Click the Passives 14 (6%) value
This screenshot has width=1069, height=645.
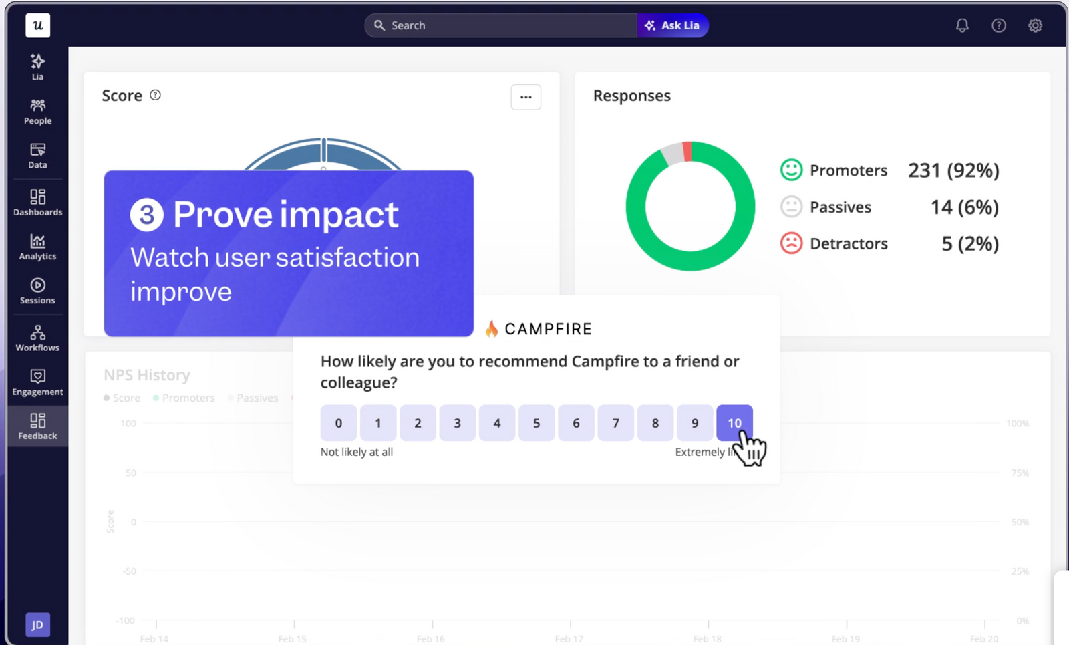[965, 207]
